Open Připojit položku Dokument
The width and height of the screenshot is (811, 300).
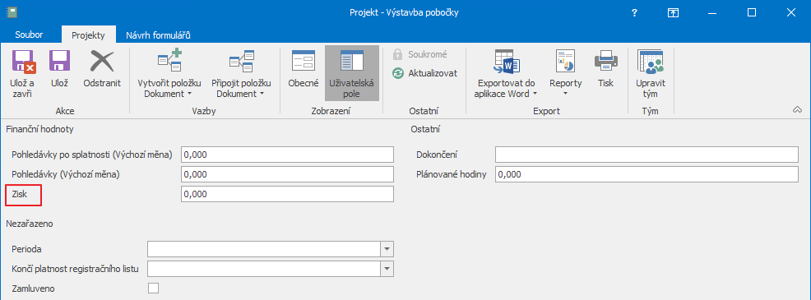[241, 74]
